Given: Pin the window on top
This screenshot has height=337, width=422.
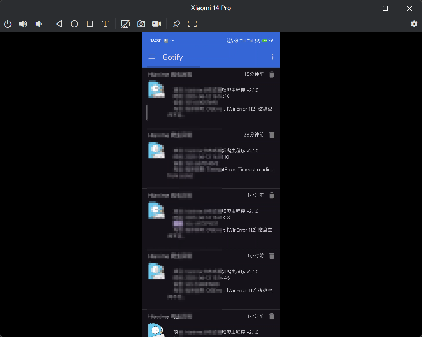Looking at the screenshot, I should [177, 24].
